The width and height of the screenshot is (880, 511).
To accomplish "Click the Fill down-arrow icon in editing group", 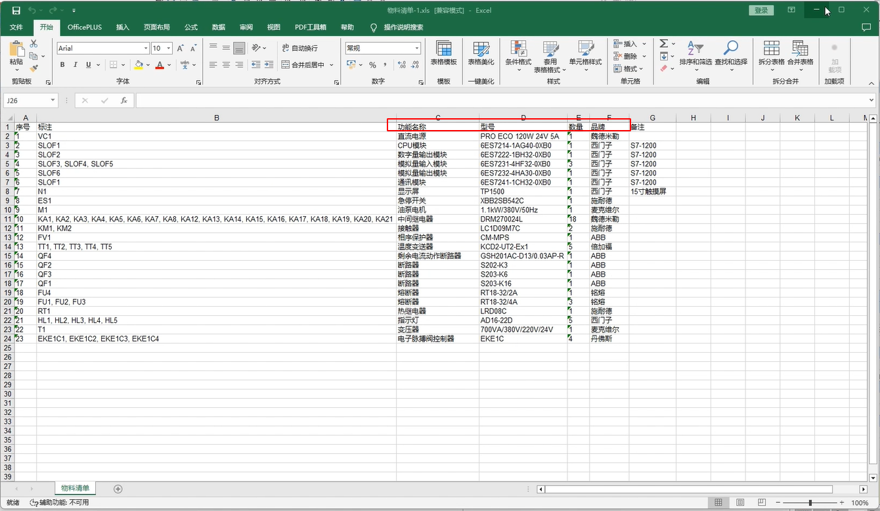I will [664, 56].
